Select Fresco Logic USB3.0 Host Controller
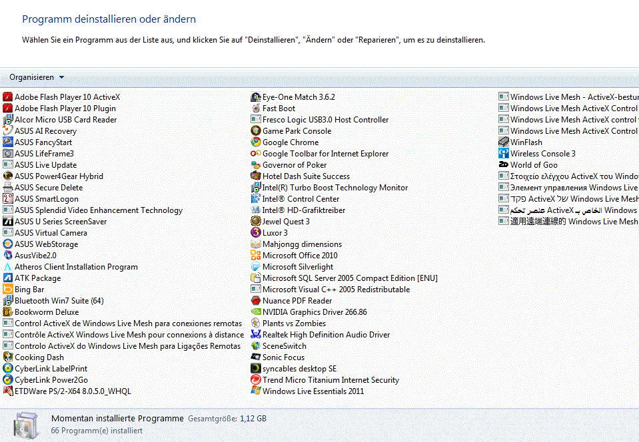The height and width of the screenshot is (442, 639). pyautogui.click(x=320, y=120)
